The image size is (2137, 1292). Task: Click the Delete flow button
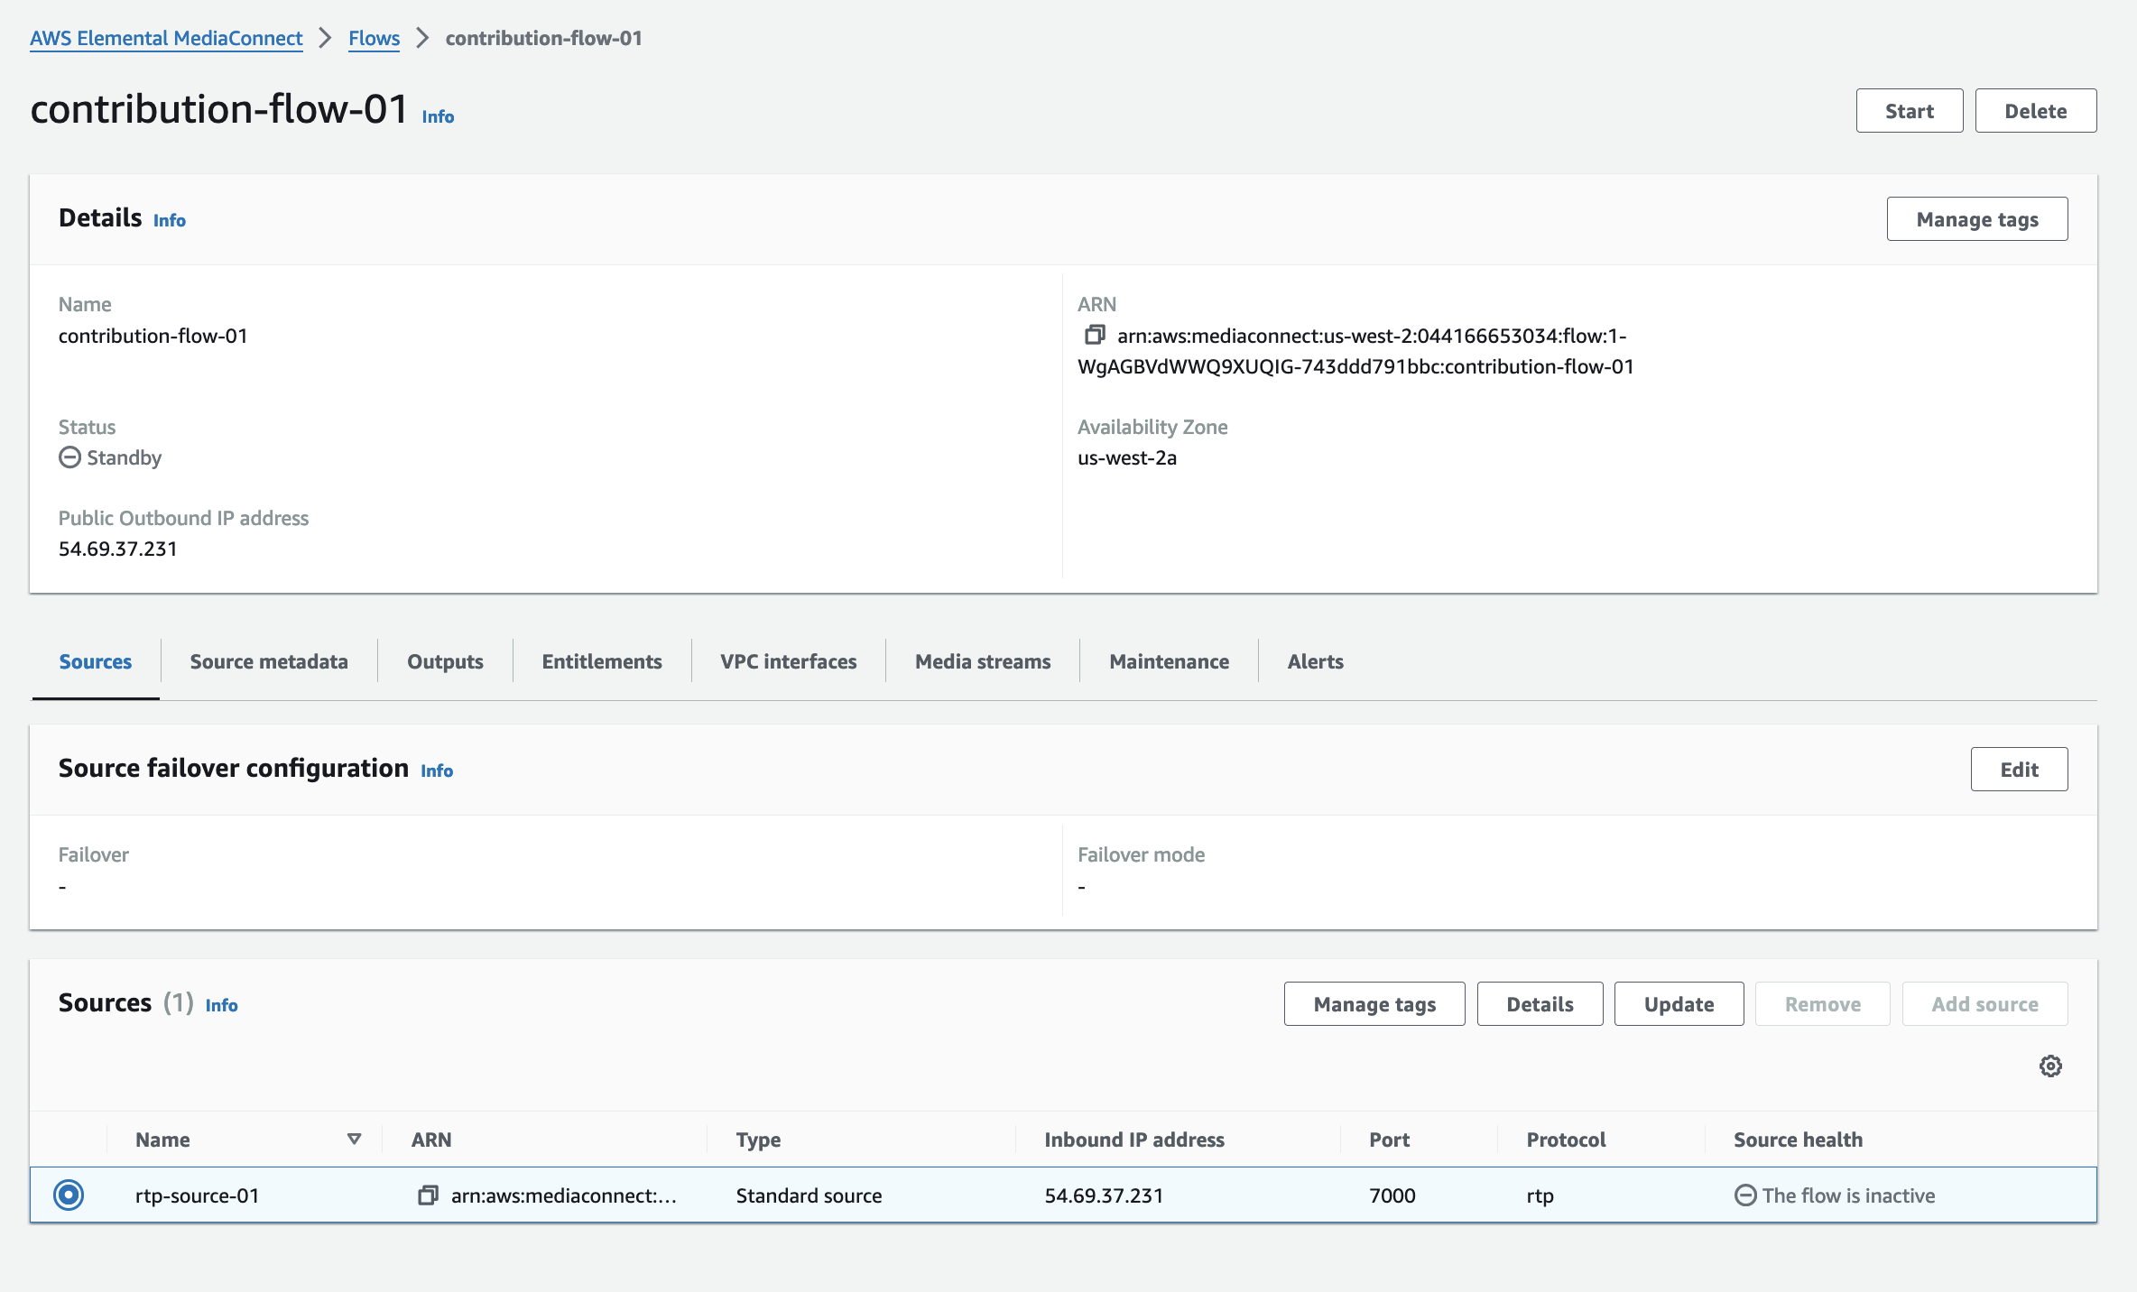coord(2035,111)
